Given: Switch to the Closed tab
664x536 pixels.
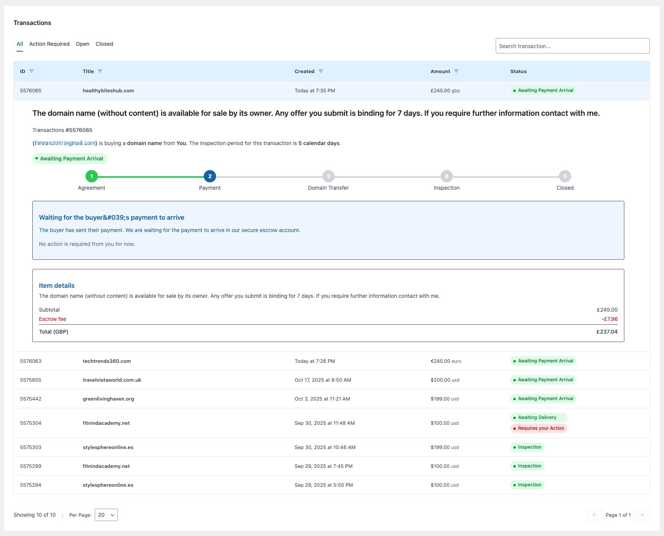Looking at the screenshot, I should [x=104, y=44].
